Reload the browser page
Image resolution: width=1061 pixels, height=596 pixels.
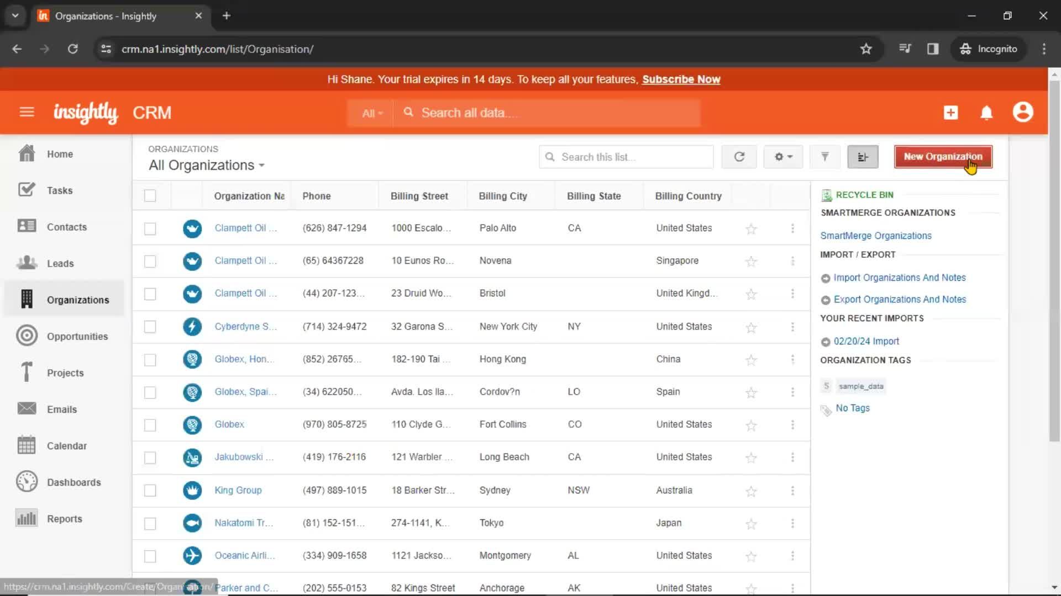pos(72,49)
